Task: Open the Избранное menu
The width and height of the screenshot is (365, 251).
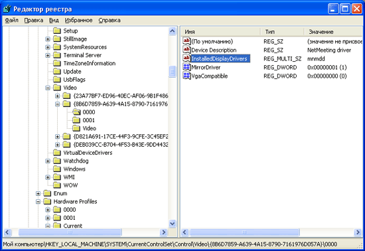Action: click(x=78, y=21)
